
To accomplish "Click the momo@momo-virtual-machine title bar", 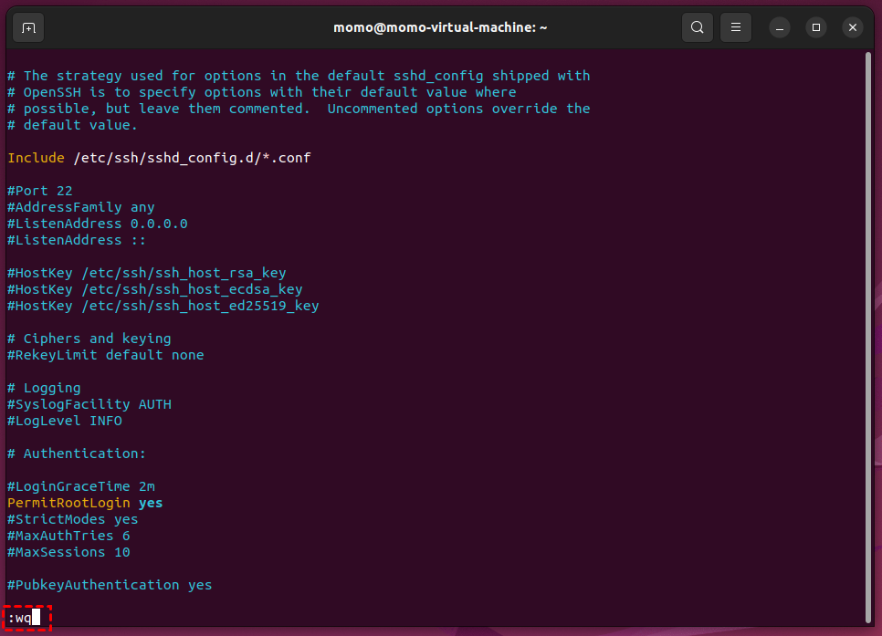I will pos(440,27).
